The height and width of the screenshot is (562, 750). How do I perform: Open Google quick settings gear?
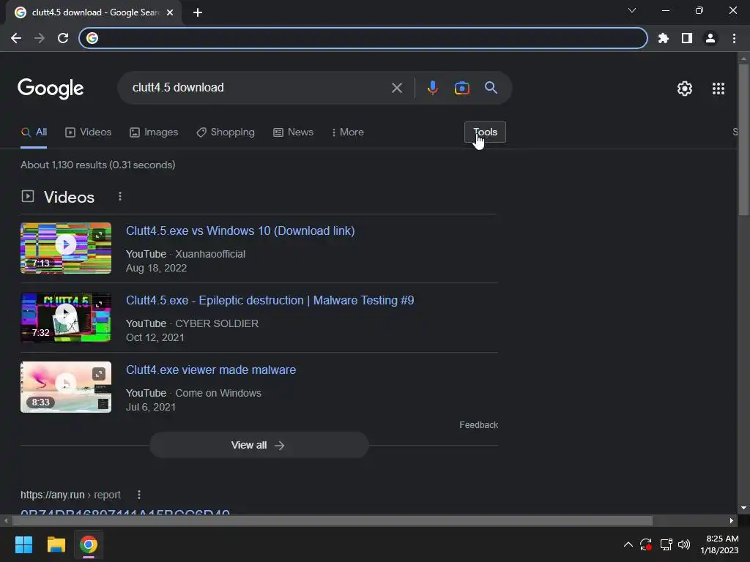click(685, 89)
